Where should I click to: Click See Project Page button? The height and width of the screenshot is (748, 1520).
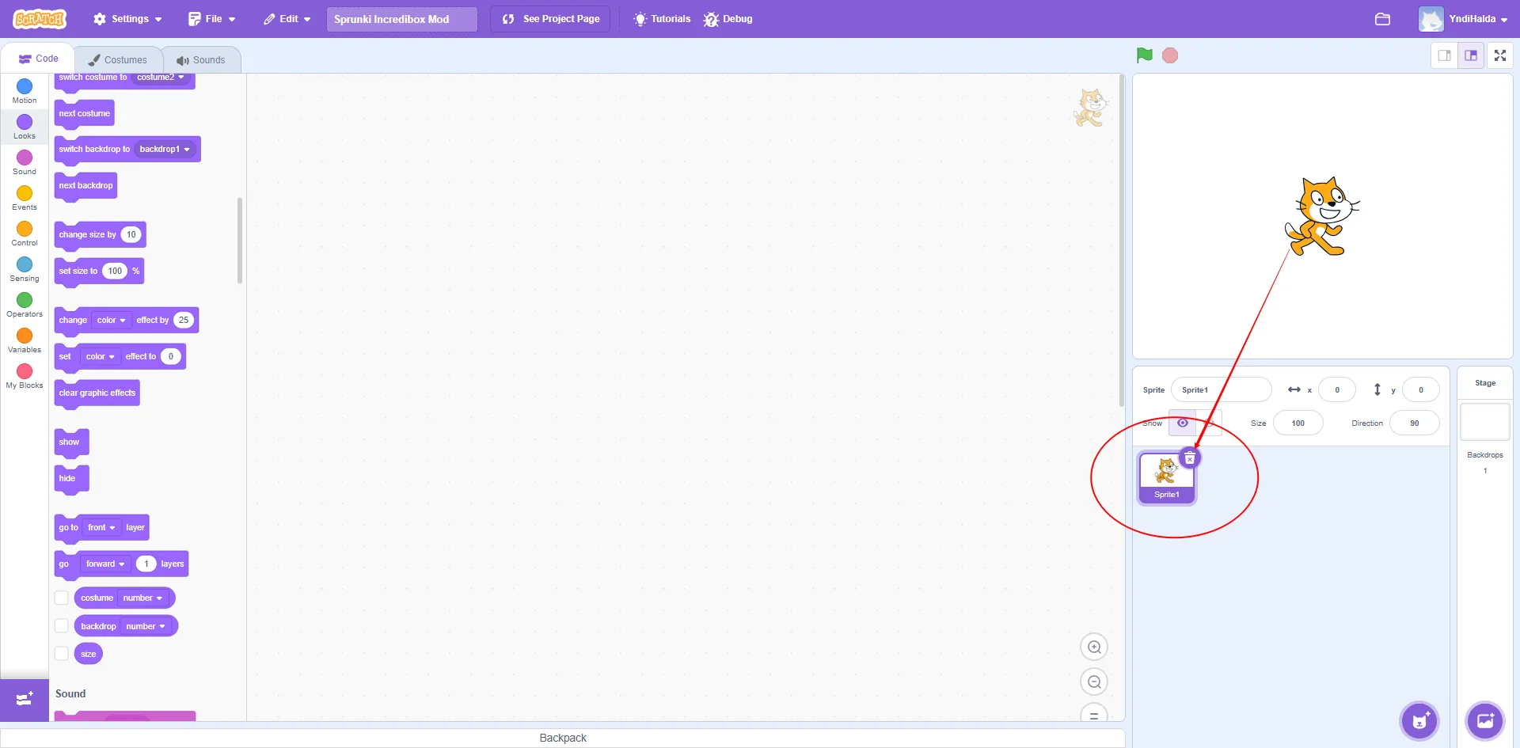(x=550, y=19)
